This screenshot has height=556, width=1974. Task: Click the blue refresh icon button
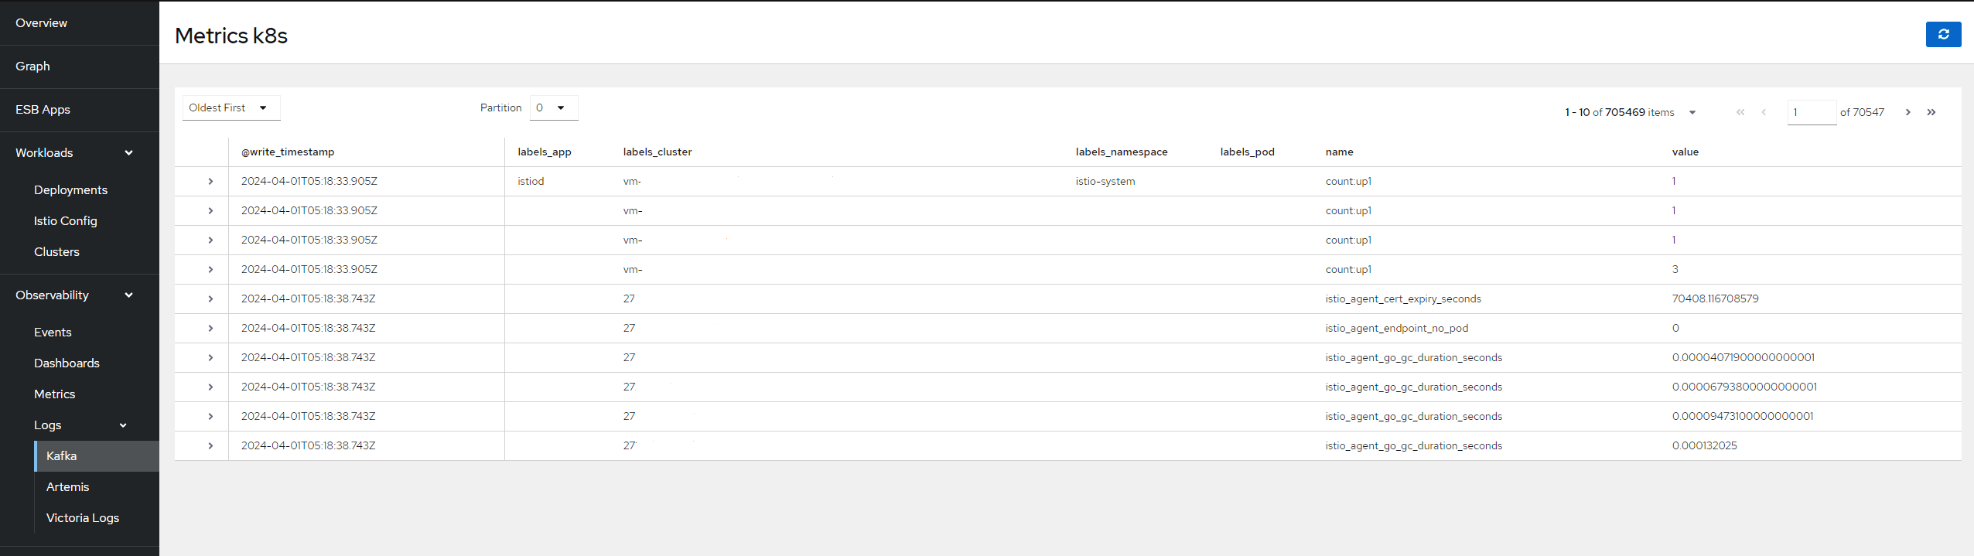coord(1942,35)
